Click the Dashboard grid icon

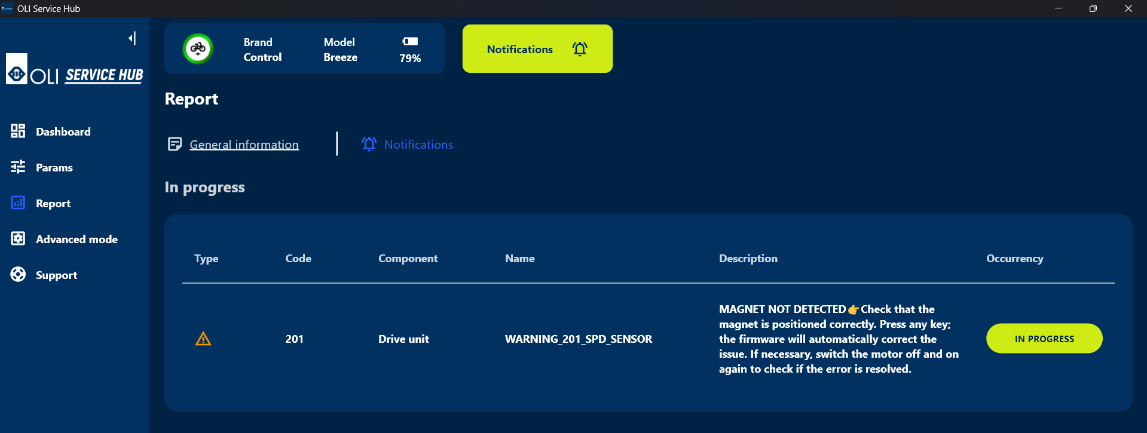(x=18, y=131)
